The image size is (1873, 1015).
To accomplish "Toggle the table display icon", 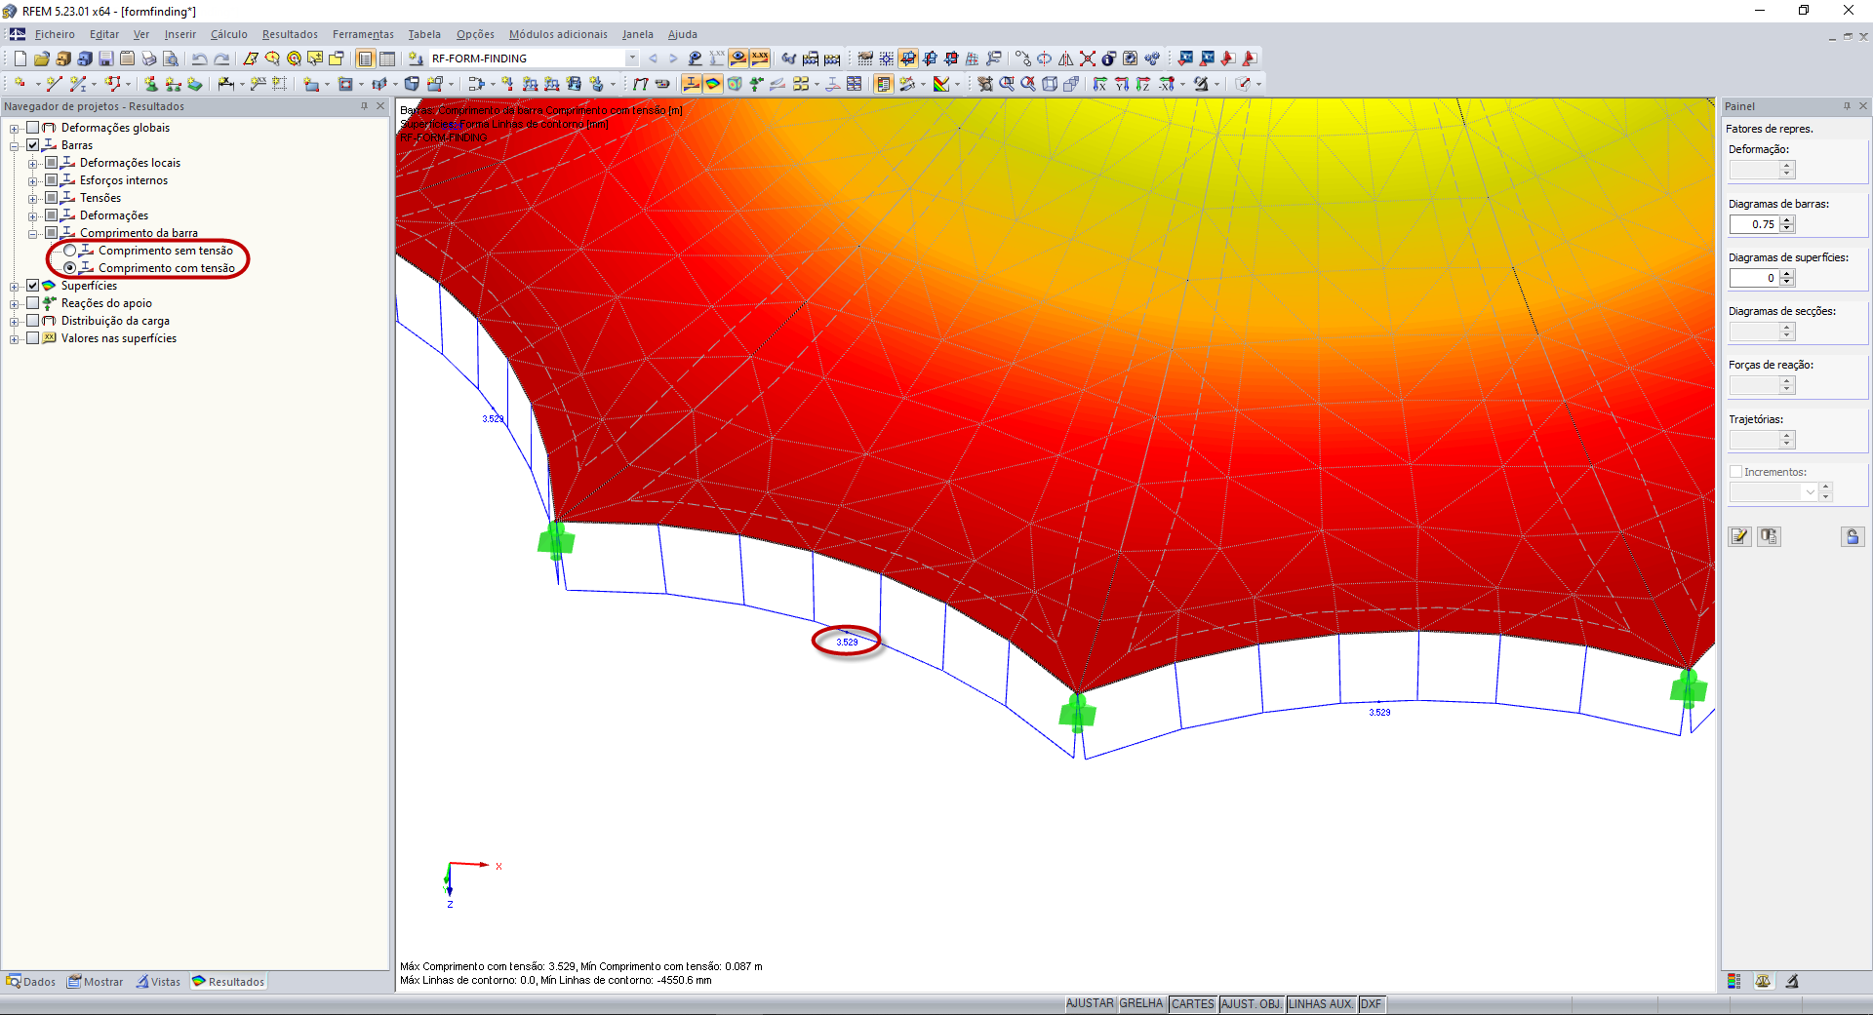I will (387, 59).
